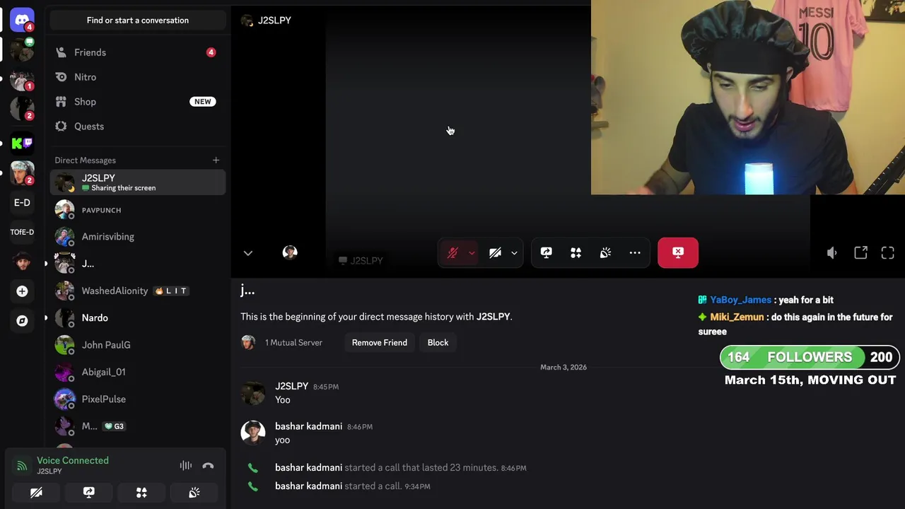Open the Explore Discoverable Servers compass icon
Viewport: 905px width, 509px height.
22,321
